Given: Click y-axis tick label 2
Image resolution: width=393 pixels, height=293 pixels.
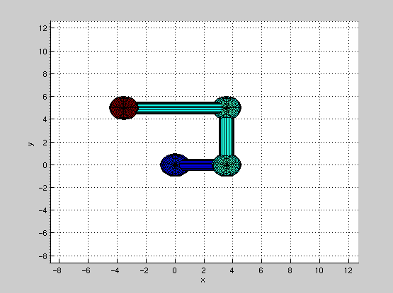Looking at the screenshot, I should click(x=45, y=142).
